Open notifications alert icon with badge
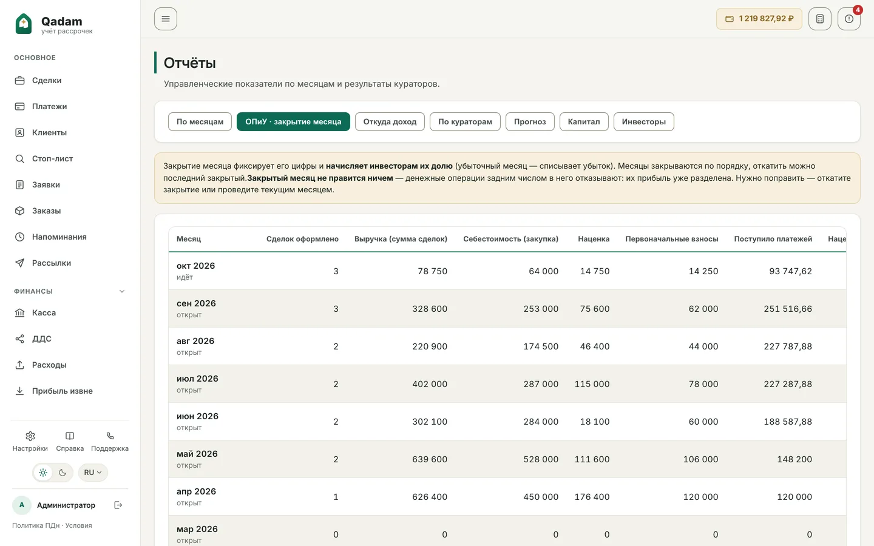This screenshot has height=546, width=874. tap(849, 19)
